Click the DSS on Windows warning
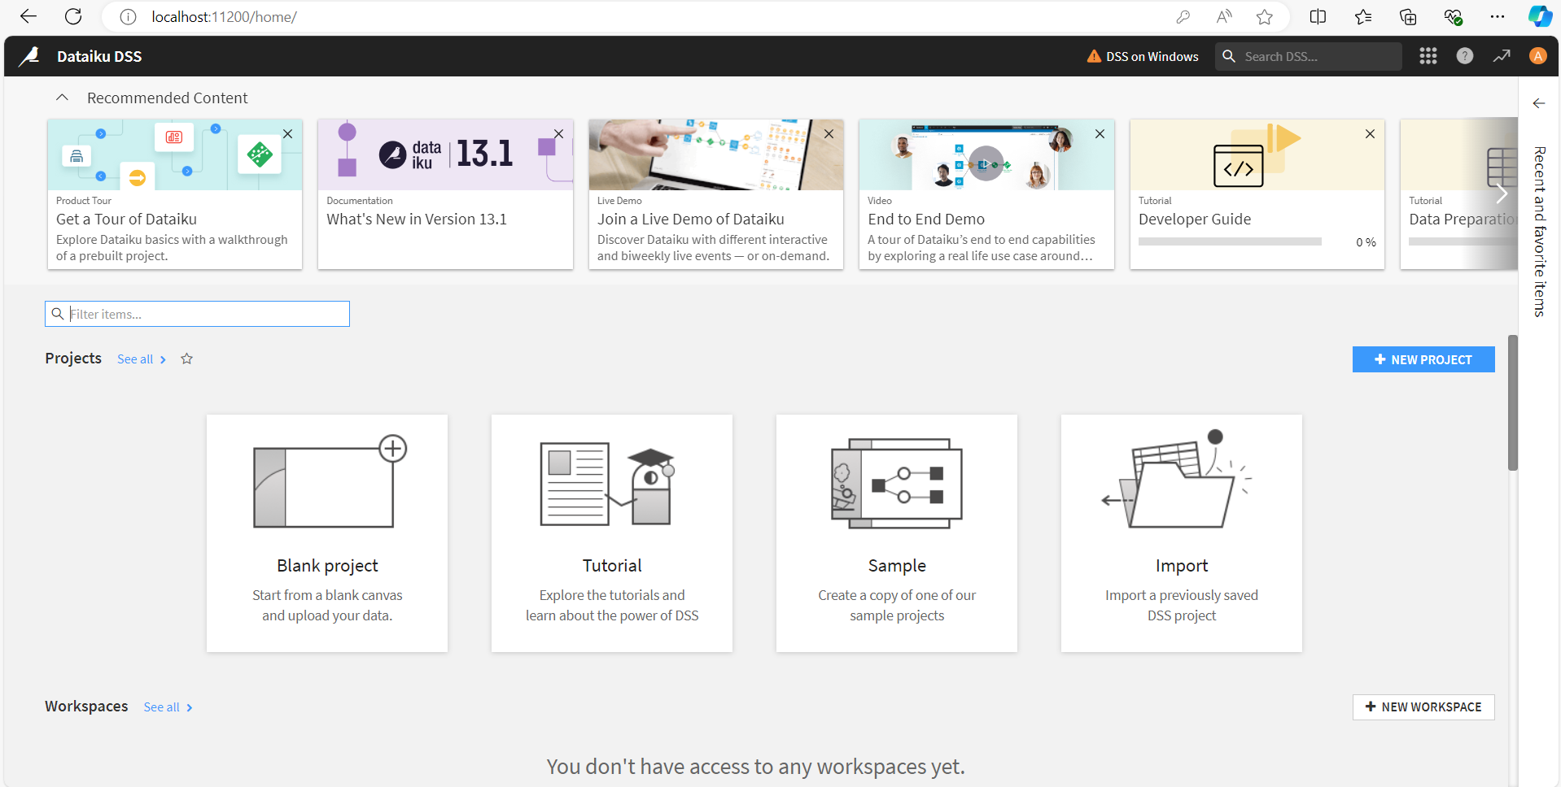This screenshot has width=1561, height=787. coord(1143,56)
